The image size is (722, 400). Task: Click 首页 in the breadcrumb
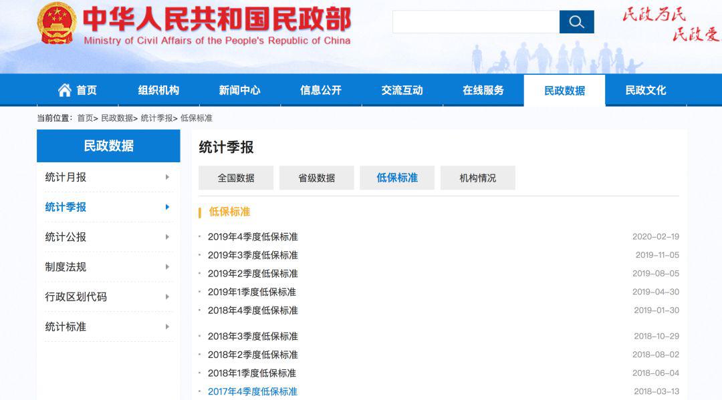point(85,118)
